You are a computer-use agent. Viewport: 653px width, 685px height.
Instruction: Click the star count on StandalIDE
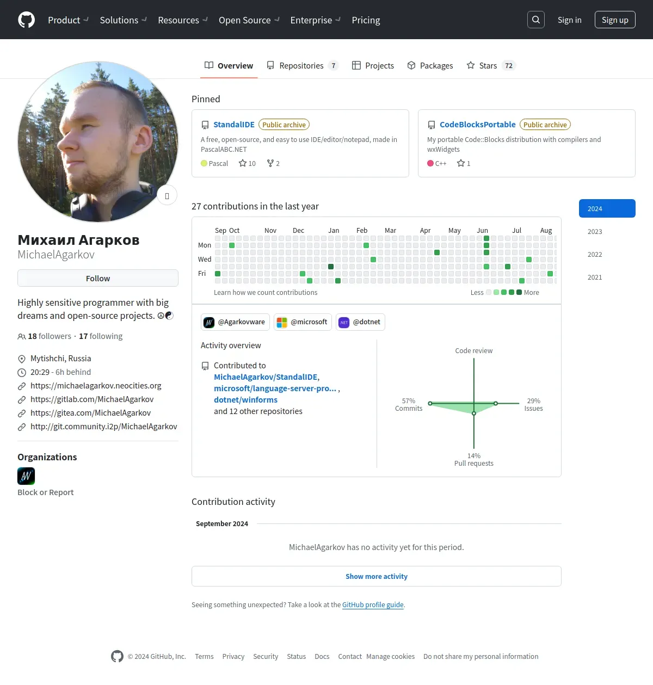coord(247,163)
